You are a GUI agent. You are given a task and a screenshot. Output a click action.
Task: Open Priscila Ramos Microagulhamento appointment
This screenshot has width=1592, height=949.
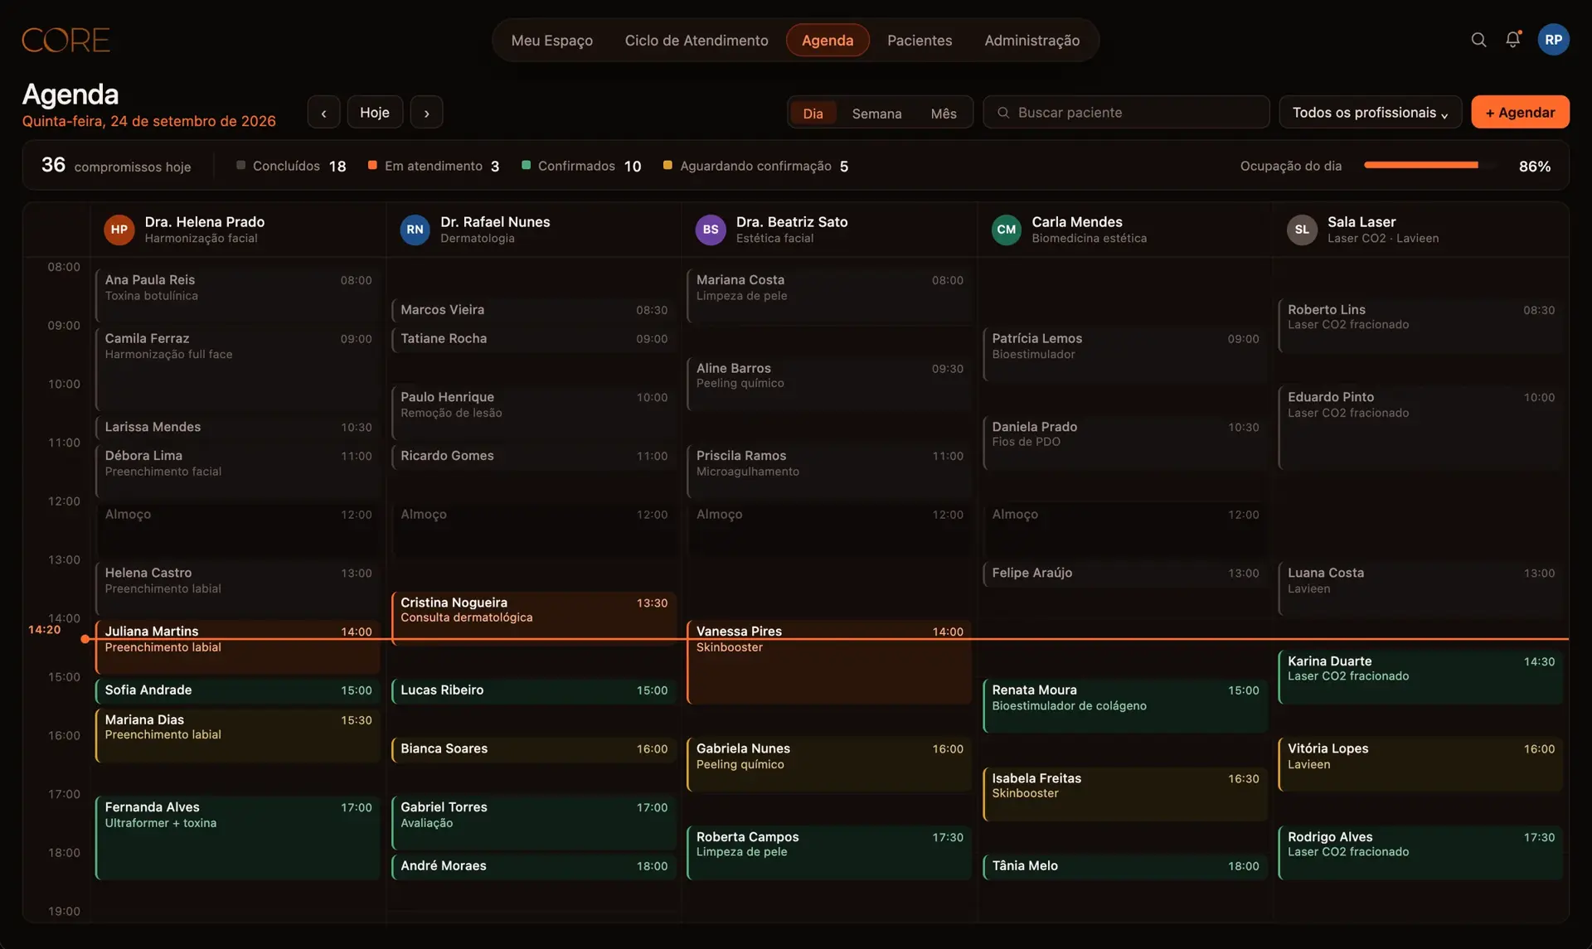click(x=829, y=471)
